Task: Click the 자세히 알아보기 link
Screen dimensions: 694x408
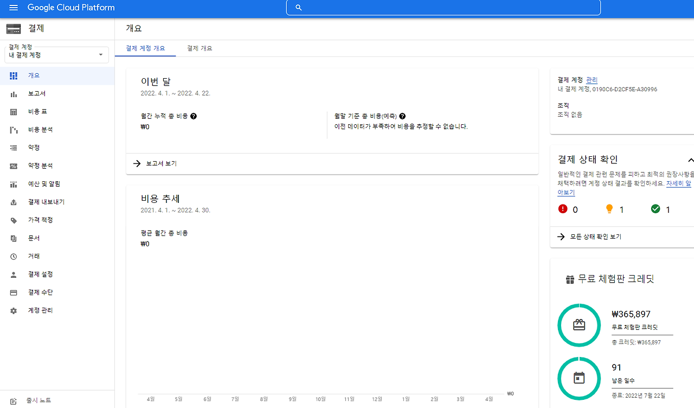Action: coord(677,183)
